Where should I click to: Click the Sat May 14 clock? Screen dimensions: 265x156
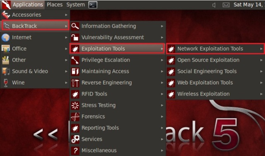[x=249, y=5]
